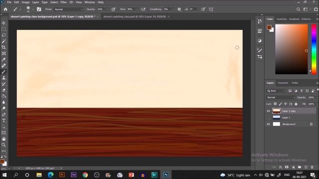
Task: Click the Home button in options bar
Action: [5, 9]
